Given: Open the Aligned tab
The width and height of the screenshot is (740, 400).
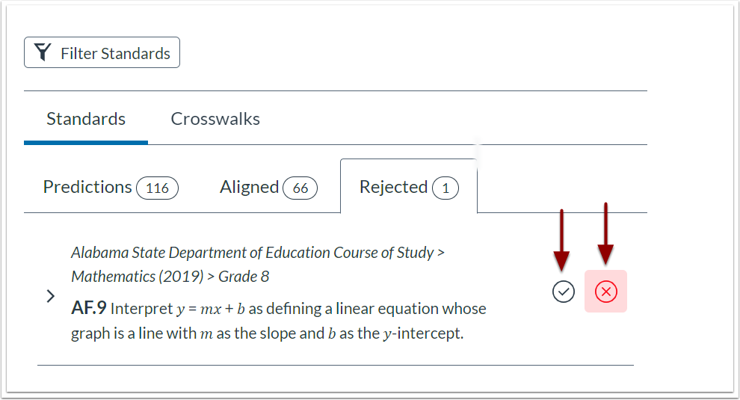Looking at the screenshot, I should 268,188.
